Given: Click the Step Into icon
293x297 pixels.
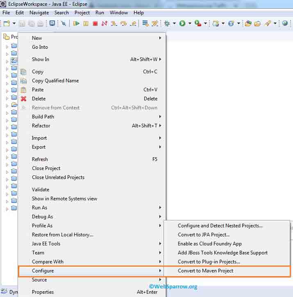Looking at the screenshot, I should [114, 23].
